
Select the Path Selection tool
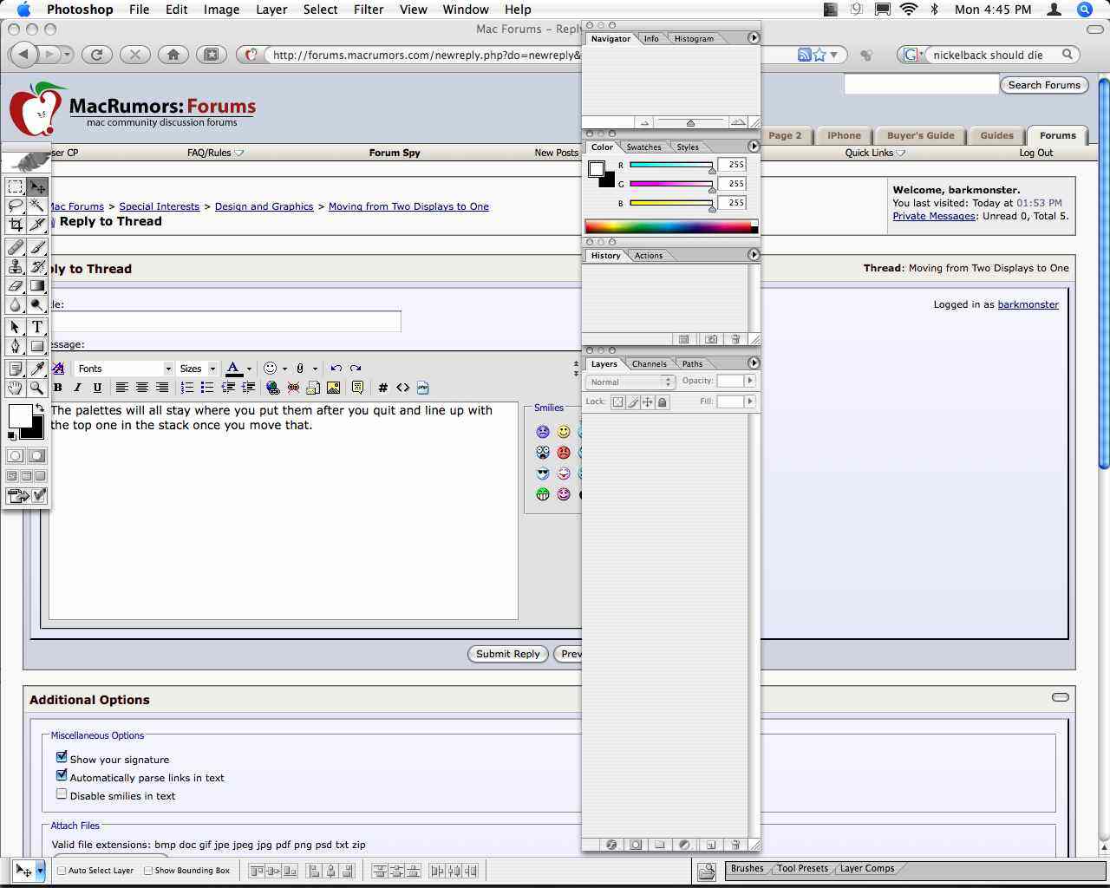[15, 327]
